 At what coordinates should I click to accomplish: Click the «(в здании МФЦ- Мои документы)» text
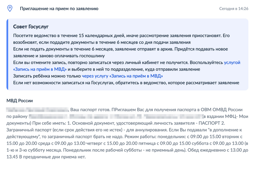point(224,116)
